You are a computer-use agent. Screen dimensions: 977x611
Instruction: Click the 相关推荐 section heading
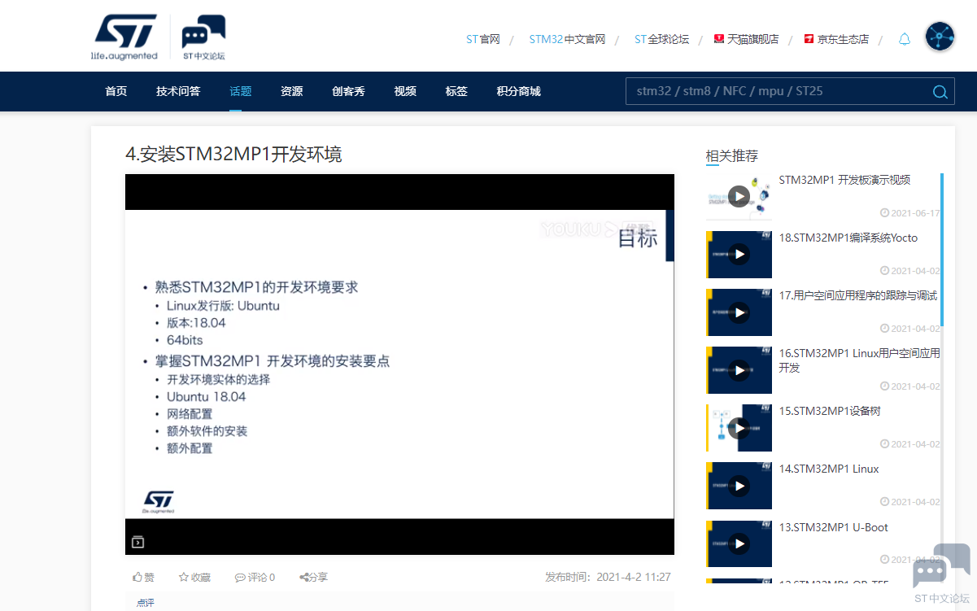coord(732,156)
